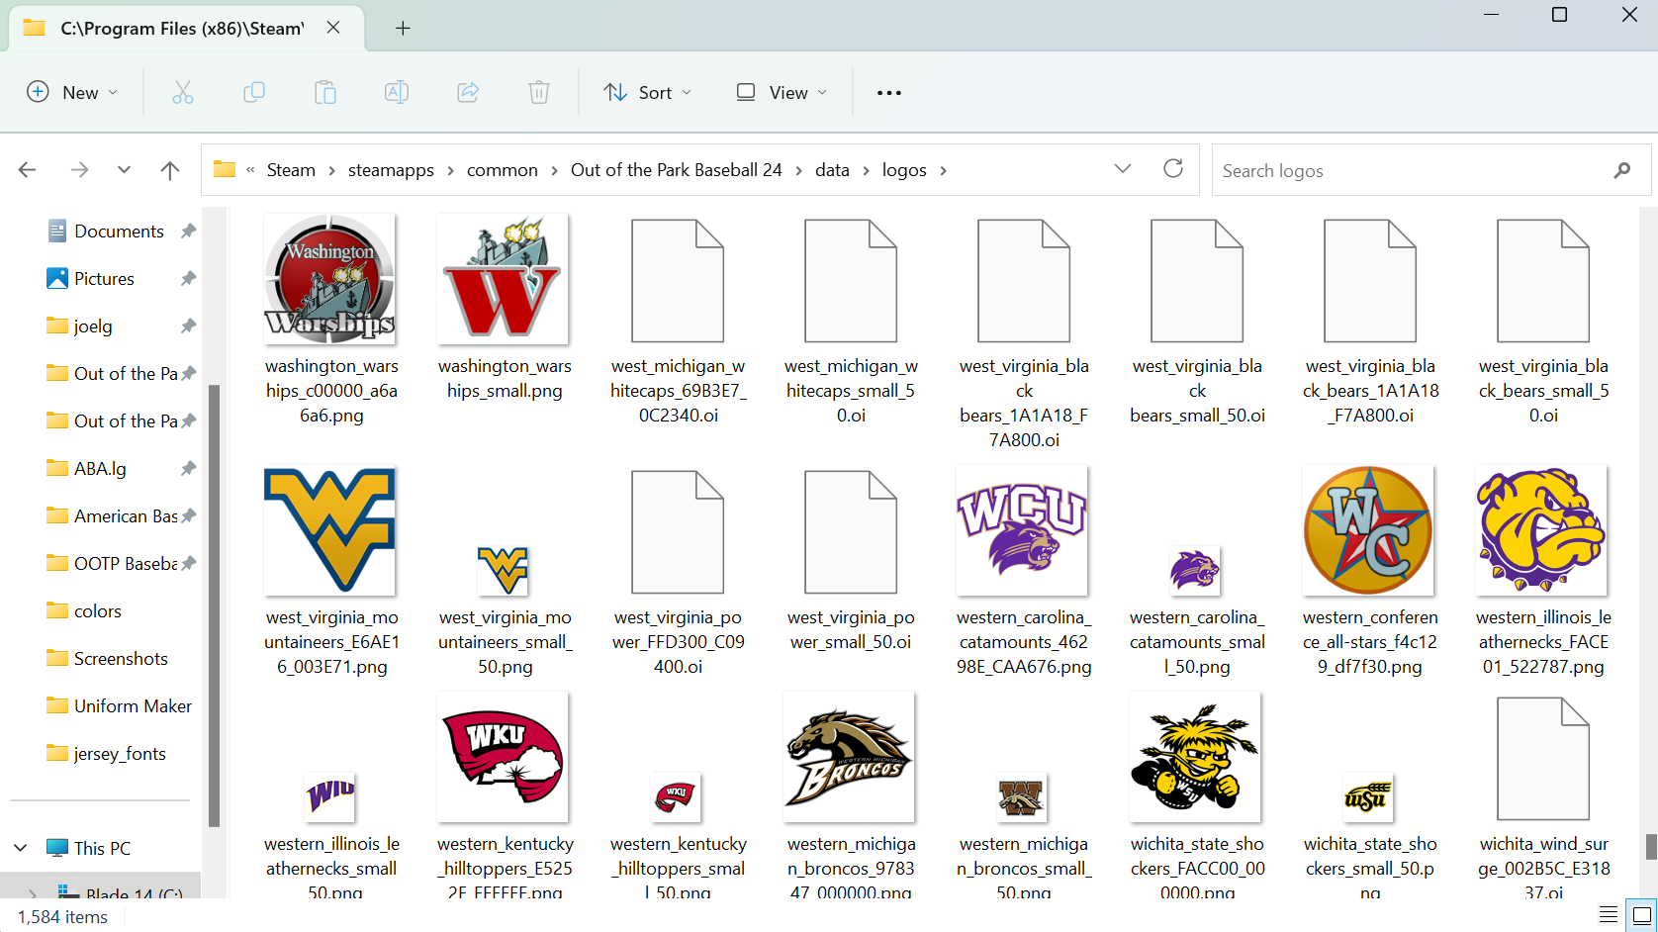Open the See more three-dots menu
This screenshot has height=932, width=1658.
point(889,93)
